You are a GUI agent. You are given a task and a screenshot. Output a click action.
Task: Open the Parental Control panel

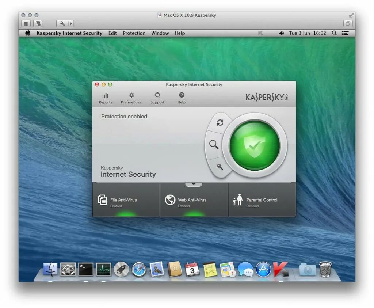coord(262,200)
